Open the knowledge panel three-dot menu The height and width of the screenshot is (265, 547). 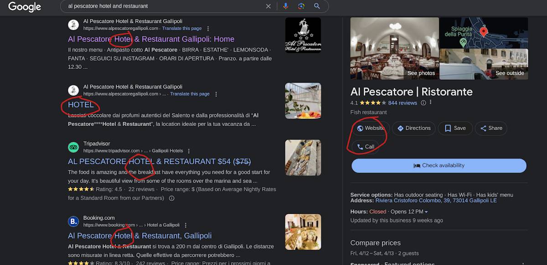pyautogui.click(x=430, y=103)
